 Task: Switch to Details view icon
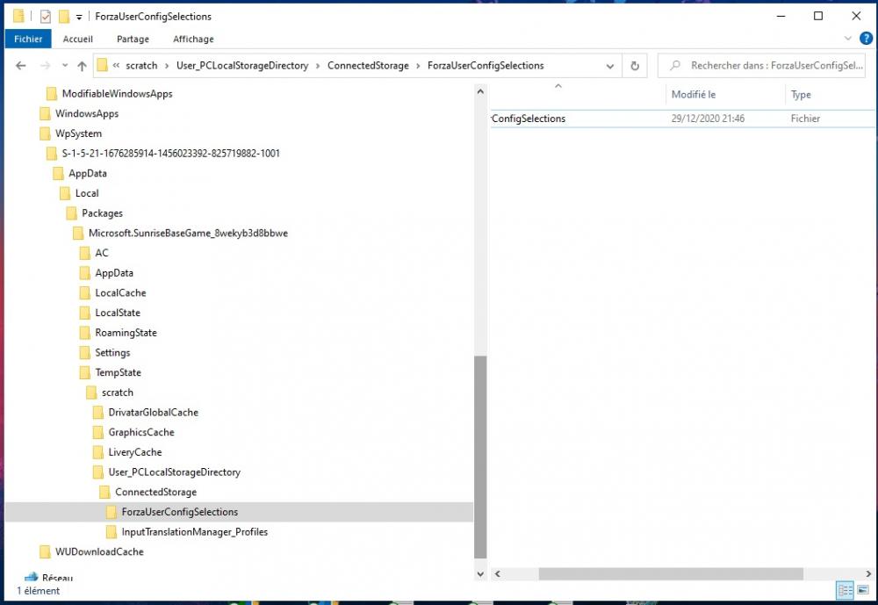click(845, 590)
